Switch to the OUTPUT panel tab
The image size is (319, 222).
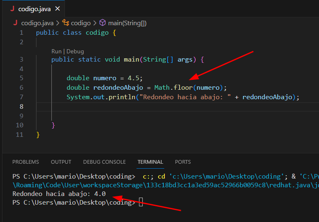point(61,162)
